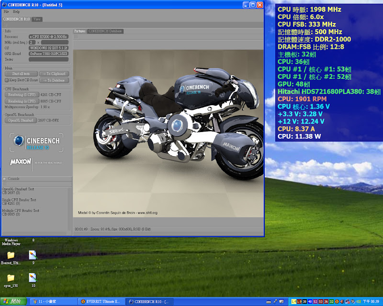Switch to the View tab
Image resolution: width=383 pixels, height=306 pixels.
(37, 19)
